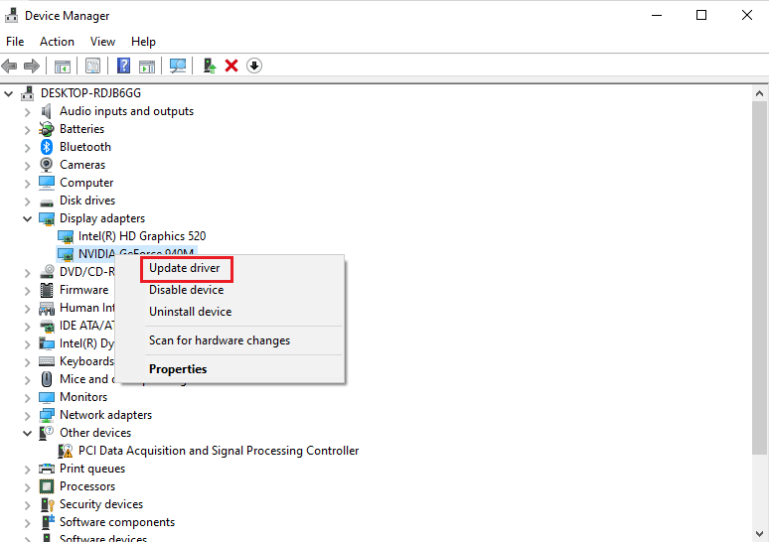
Task: Expand the Computer category chevron
Action: (27, 183)
